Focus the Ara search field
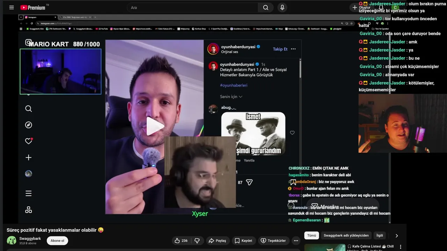The width and height of the screenshot is (447, 251). (192, 7)
